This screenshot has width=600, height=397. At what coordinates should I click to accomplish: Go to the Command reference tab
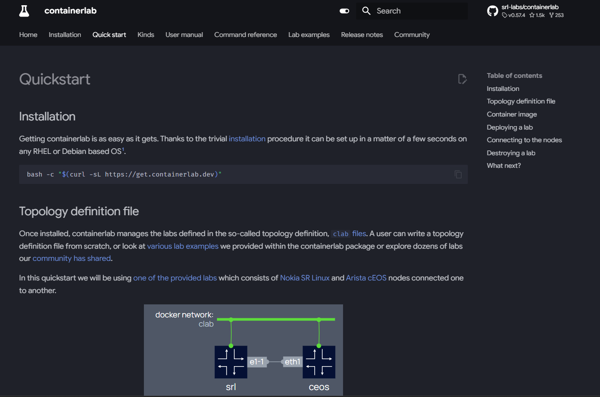245,35
